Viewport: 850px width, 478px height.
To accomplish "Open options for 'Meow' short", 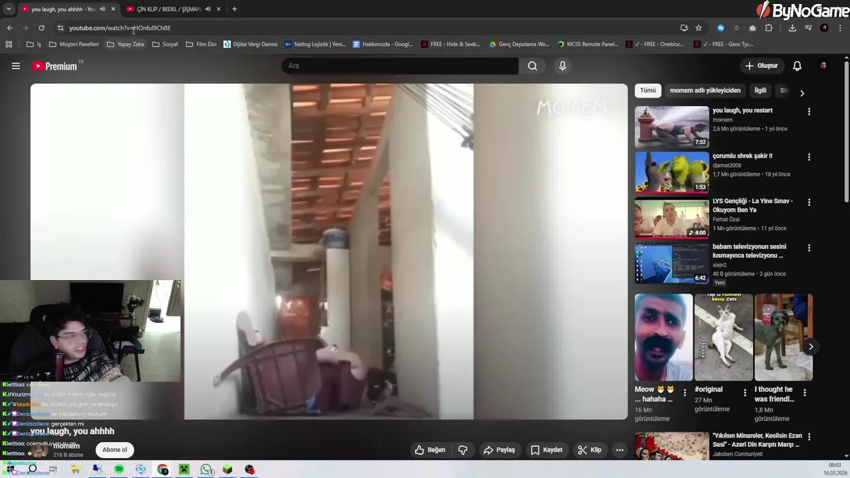I will tap(685, 392).
